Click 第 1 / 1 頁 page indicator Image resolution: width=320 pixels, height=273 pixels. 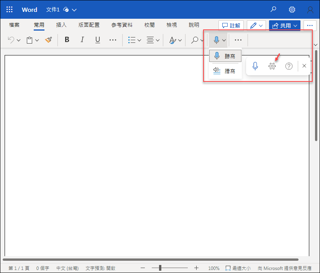(19, 268)
